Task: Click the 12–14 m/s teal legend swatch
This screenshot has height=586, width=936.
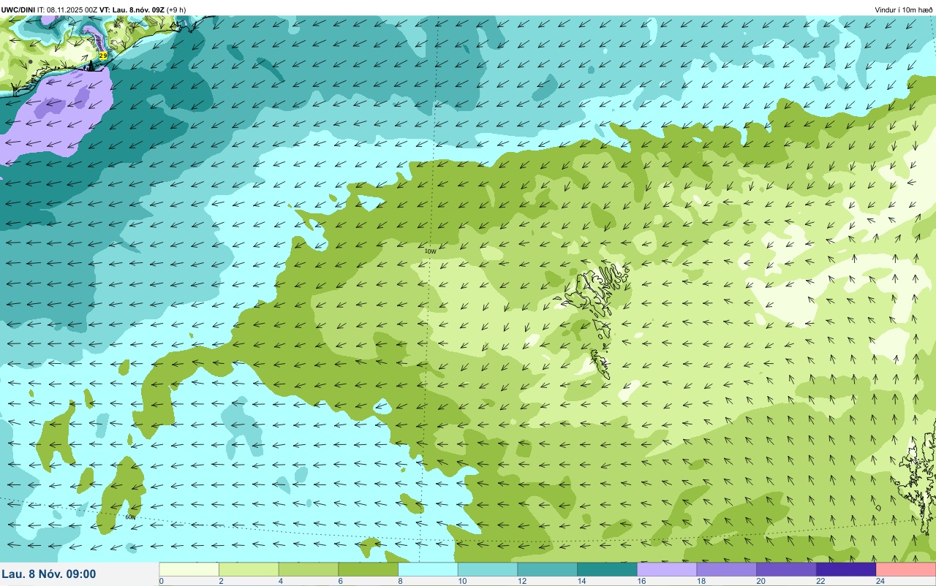Action: click(548, 569)
